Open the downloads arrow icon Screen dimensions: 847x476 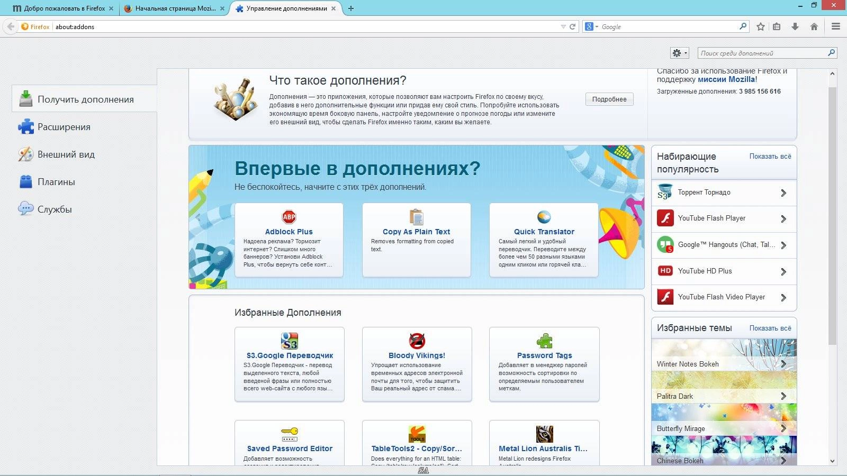pyautogui.click(x=795, y=26)
